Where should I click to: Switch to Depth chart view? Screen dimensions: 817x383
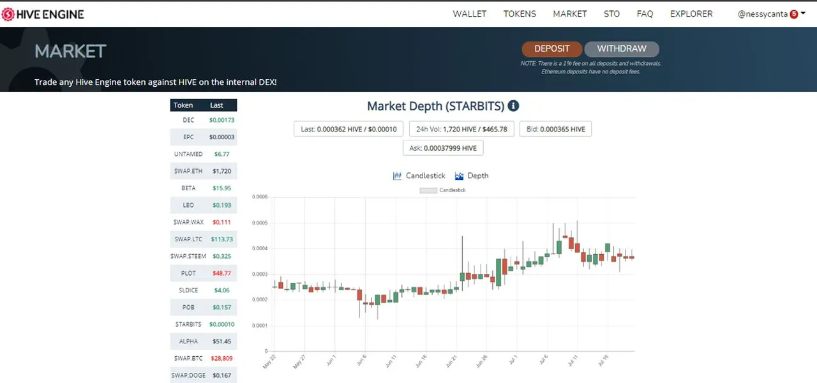(x=472, y=176)
